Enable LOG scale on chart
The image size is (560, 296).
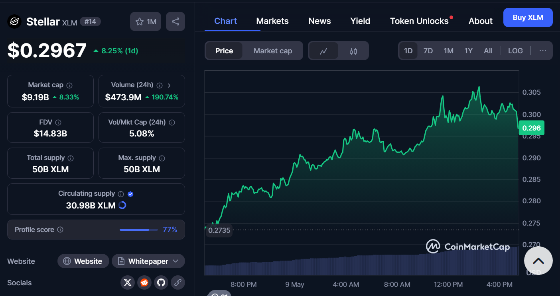click(x=515, y=51)
